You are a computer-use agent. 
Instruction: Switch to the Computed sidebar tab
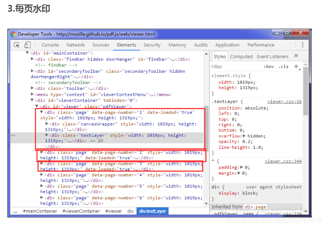click(x=241, y=57)
